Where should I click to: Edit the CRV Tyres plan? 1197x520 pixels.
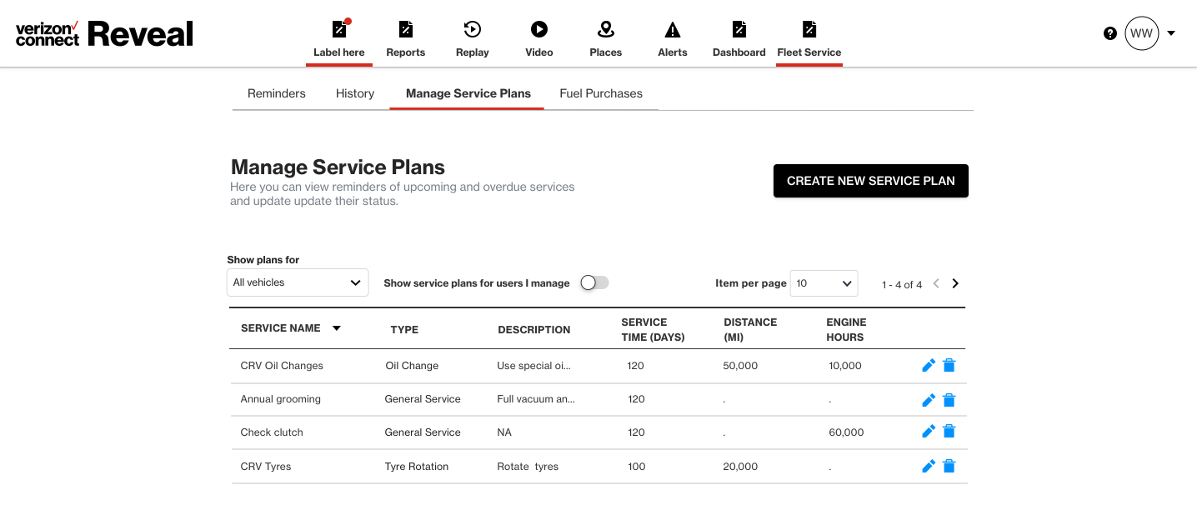click(929, 466)
